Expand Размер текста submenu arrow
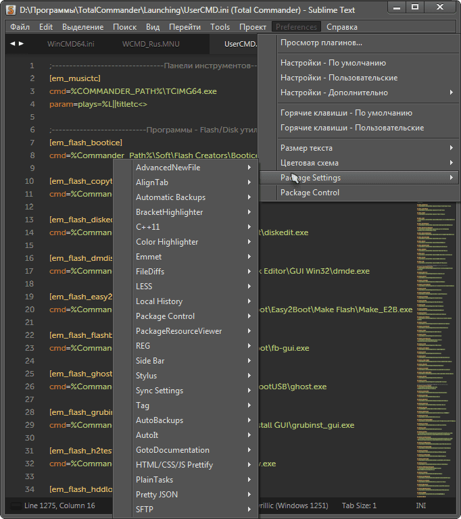Image resolution: width=461 pixels, height=519 pixels. point(452,147)
